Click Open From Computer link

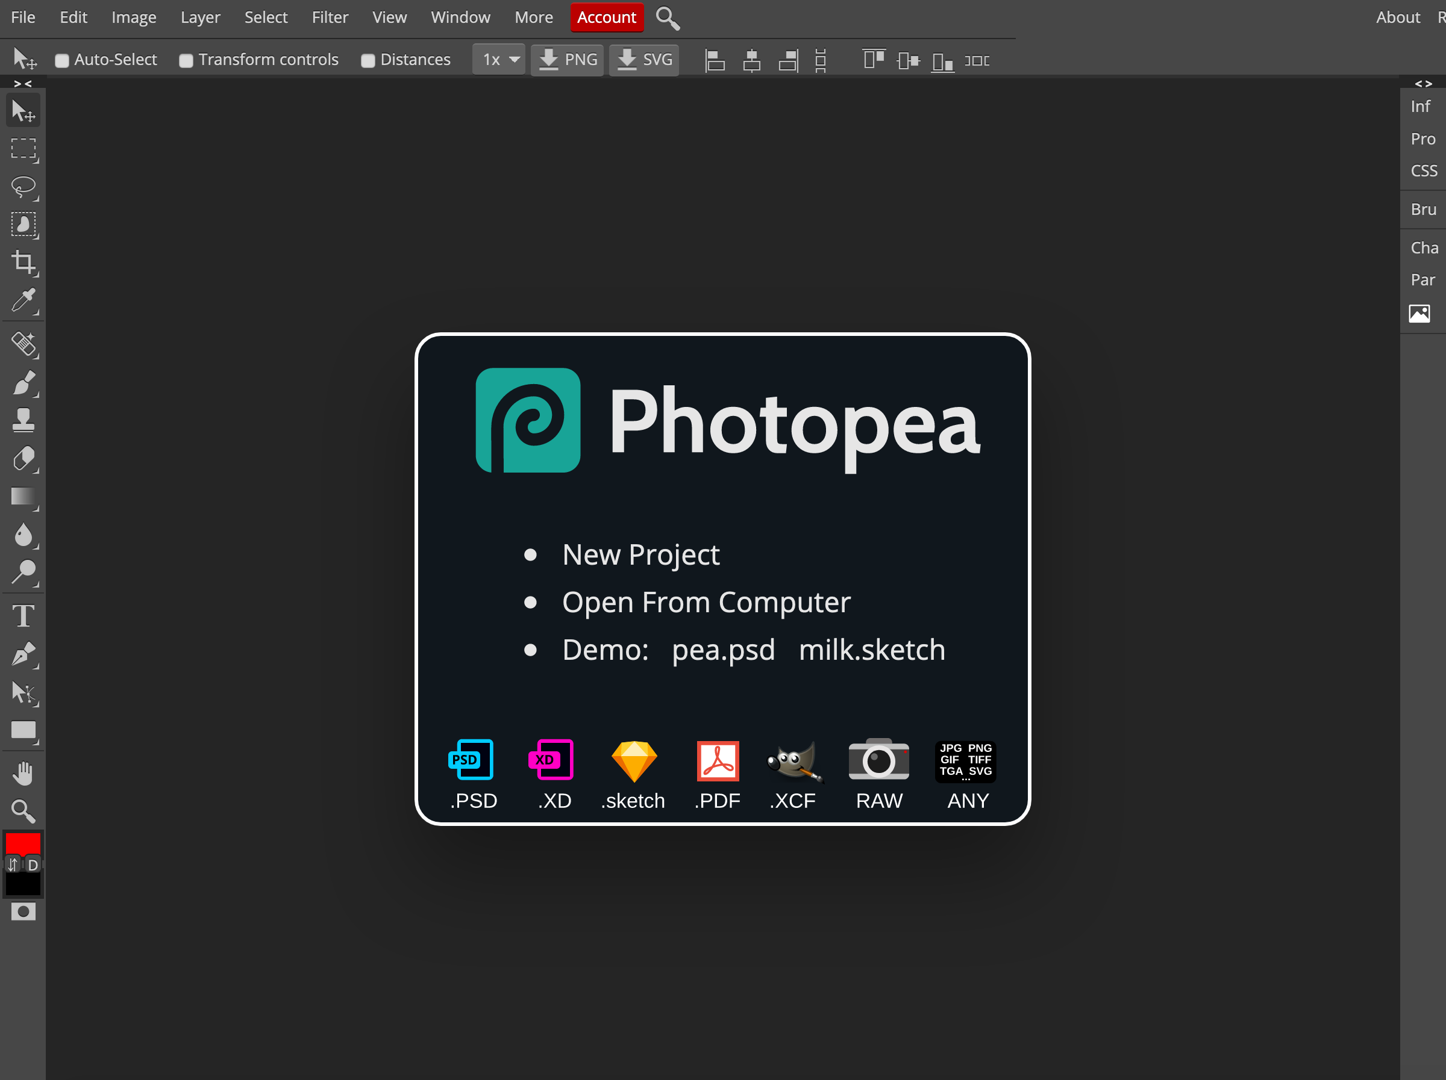click(x=707, y=603)
